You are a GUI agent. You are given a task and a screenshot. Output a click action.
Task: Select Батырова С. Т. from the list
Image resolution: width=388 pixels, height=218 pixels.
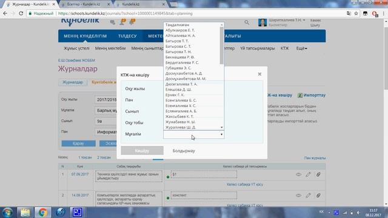click(178, 46)
